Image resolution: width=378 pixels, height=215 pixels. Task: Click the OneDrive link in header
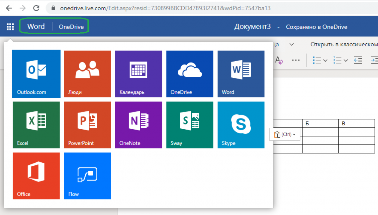tap(71, 27)
